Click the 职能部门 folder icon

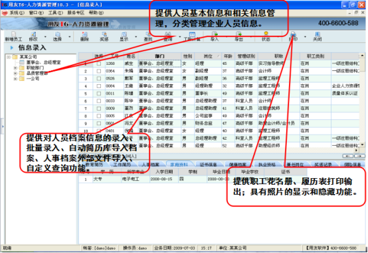click(22, 68)
